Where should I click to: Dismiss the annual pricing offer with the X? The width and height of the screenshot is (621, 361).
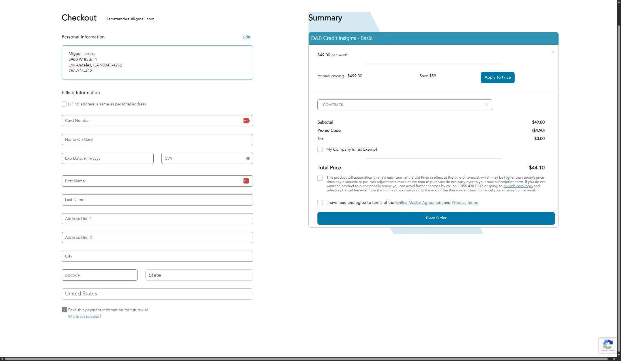pyautogui.click(x=552, y=52)
